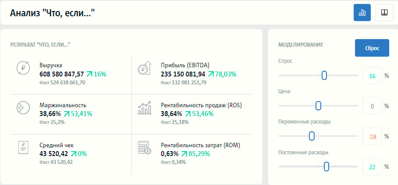The width and height of the screenshot is (398, 185).
Task: Switch to the bar chart view
Action: (362, 13)
